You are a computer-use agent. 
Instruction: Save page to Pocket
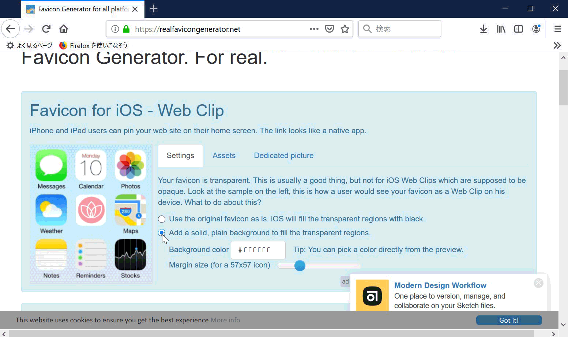point(330,29)
